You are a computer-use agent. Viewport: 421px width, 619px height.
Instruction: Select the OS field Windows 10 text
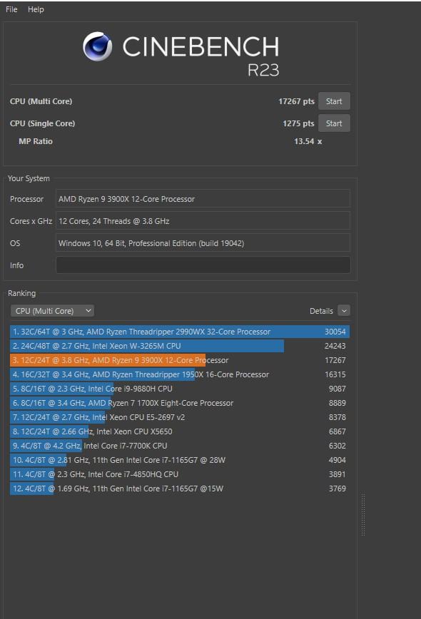coord(203,242)
